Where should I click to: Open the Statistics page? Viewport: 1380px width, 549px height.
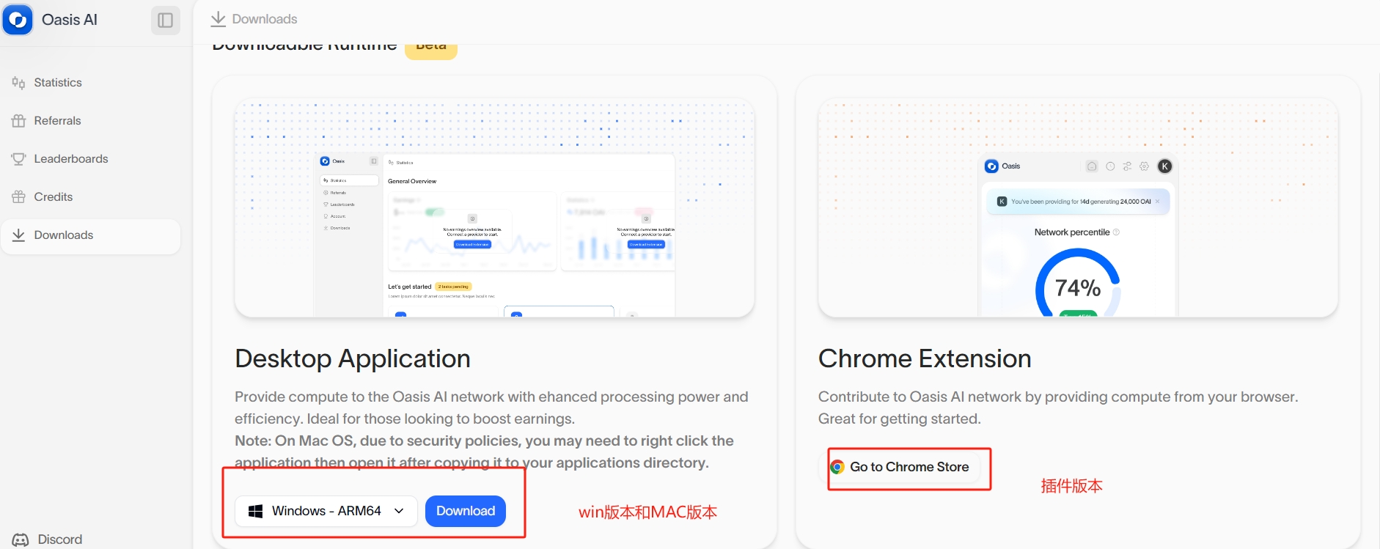point(91,83)
